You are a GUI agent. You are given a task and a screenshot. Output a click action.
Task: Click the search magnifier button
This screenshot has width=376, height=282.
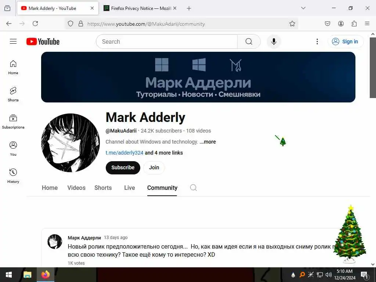tap(249, 41)
